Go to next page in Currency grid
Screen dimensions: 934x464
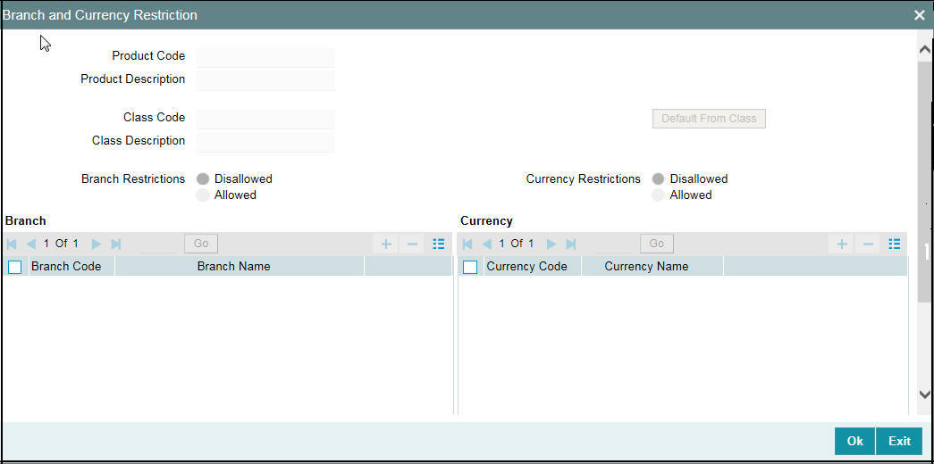551,244
